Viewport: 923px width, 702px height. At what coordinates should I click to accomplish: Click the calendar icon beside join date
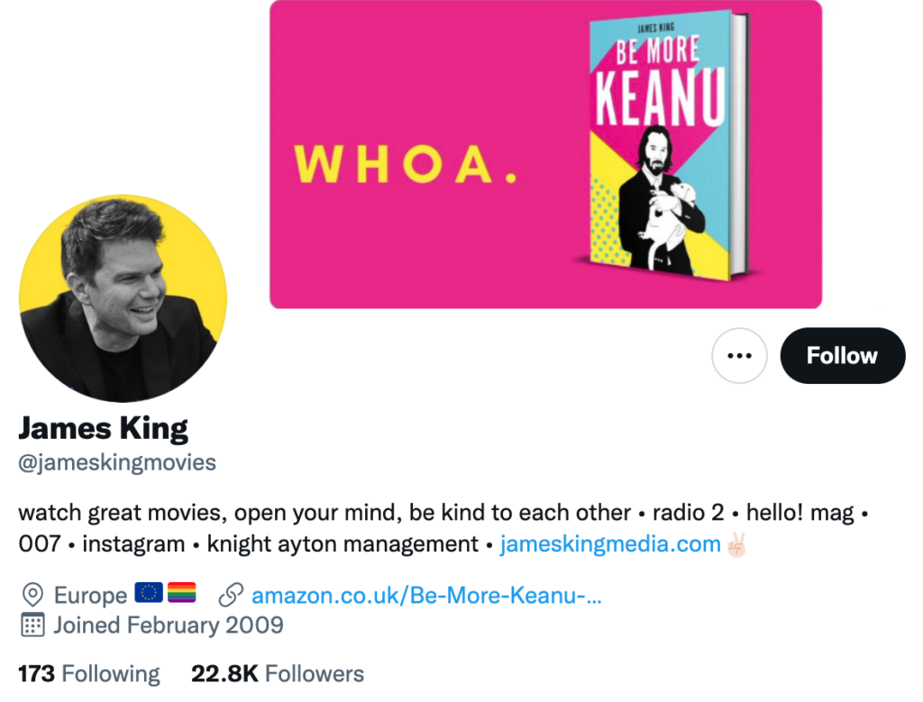(x=32, y=625)
